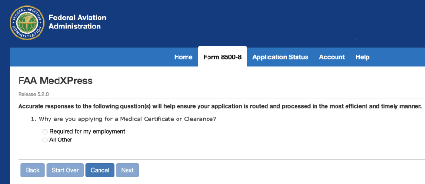Go to the Home tab
This screenshot has width=425, height=184.
(x=183, y=57)
